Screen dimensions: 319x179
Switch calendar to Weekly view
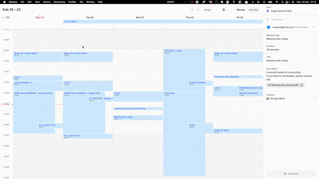tap(241, 10)
